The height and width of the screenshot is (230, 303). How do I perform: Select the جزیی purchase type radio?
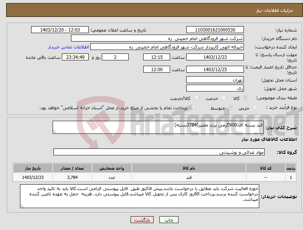click(255, 107)
